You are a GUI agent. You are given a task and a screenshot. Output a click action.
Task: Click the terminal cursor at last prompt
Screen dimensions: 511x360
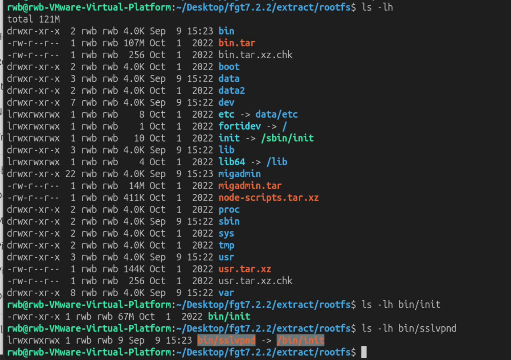[x=364, y=352]
